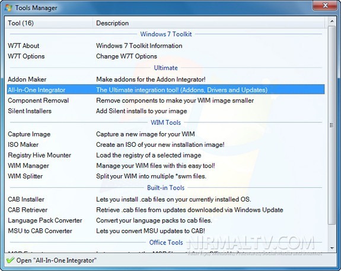This screenshot has height=271, width=341.
Task: Select the Registry Hive Mounter tool
Action: [39, 155]
